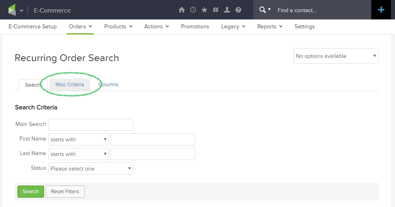The width and height of the screenshot is (395, 207).
Task: Select the Search tab
Action: tap(33, 85)
